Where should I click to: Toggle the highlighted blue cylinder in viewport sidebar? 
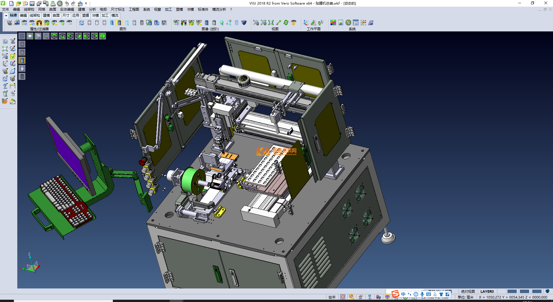[22, 60]
